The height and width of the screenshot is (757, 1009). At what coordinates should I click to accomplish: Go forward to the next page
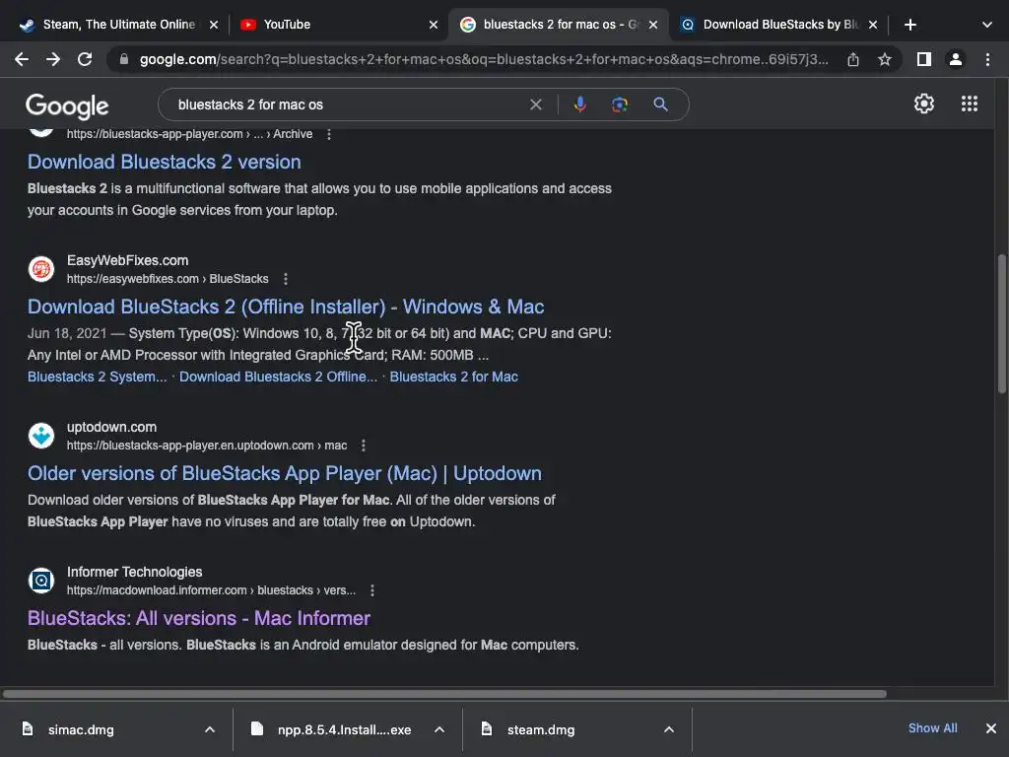53,59
